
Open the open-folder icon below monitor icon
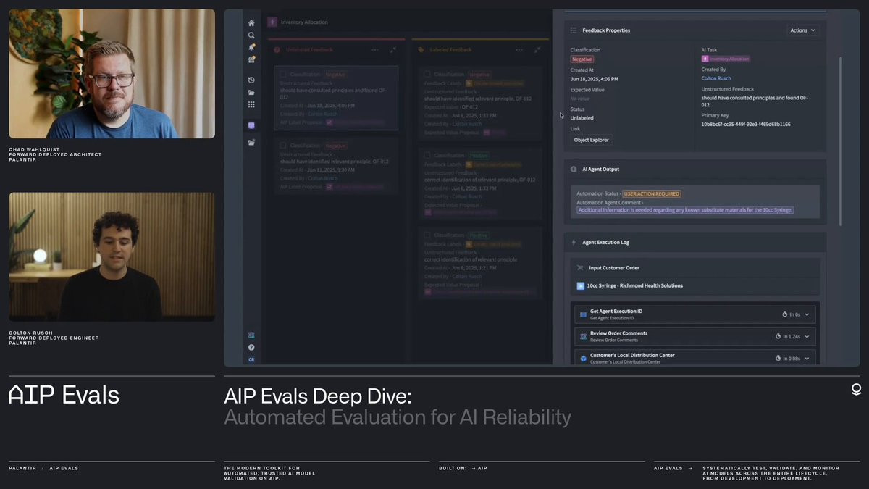[251, 142]
